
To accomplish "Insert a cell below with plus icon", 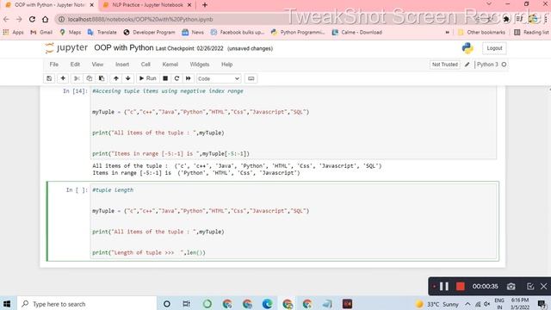I will point(63,78).
